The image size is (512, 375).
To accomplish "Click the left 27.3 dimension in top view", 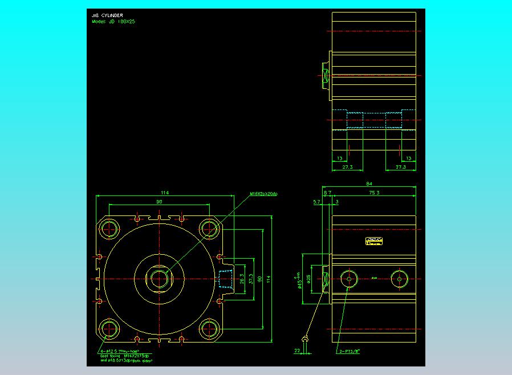I will (347, 167).
